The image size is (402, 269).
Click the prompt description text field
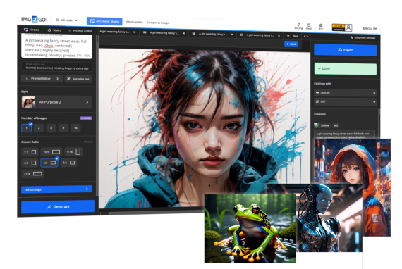click(x=56, y=47)
